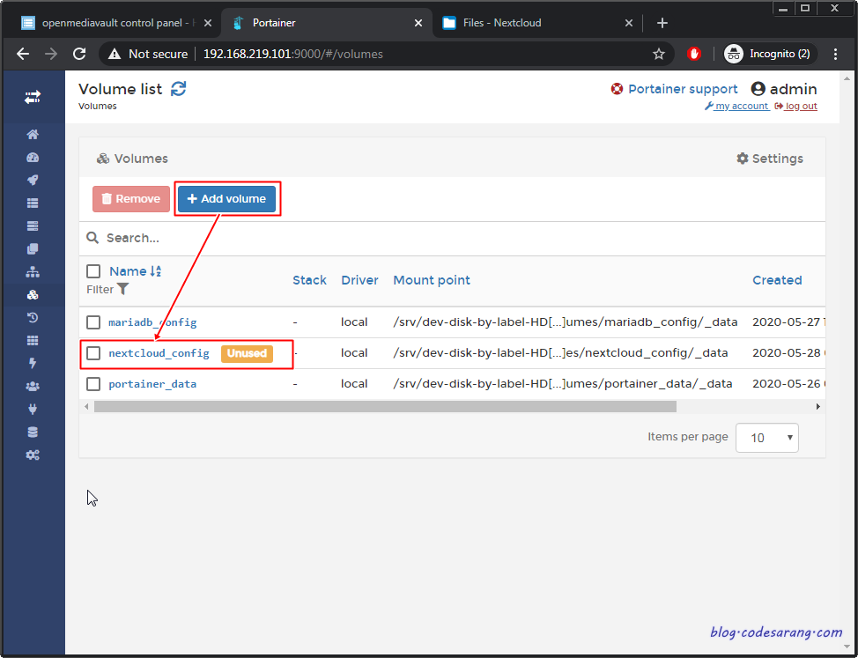Open Users via the people sidebar icon
Image resolution: width=858 pixels, height=658 pixels.
coord(33,386)
